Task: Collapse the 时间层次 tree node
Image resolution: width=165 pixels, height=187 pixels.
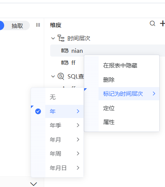Action: [53, 38]
